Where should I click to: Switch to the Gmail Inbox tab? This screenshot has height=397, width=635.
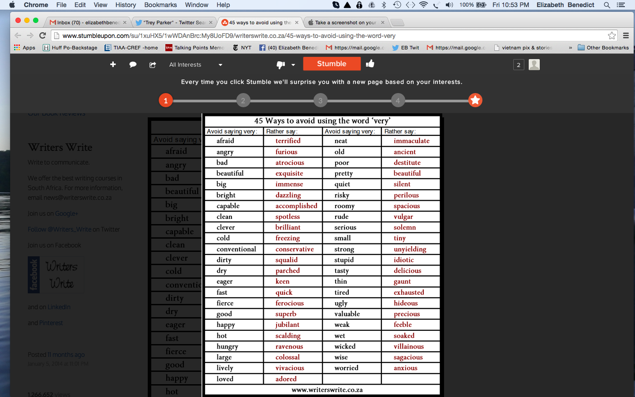(87, 22)
